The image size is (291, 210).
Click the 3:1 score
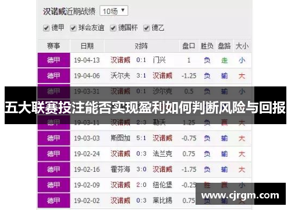(x=141, y=75)
